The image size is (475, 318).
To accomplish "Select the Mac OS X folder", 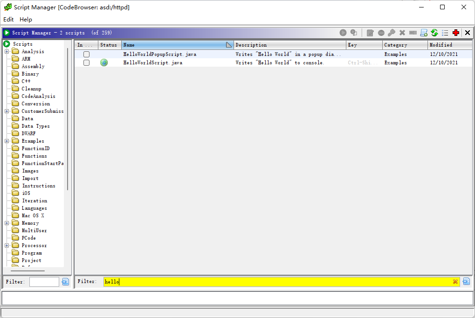I will click(33, 216).
